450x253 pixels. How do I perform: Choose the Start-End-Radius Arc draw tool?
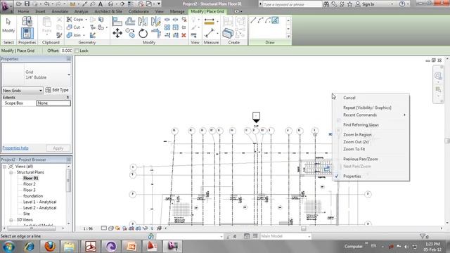coord(261,20)
